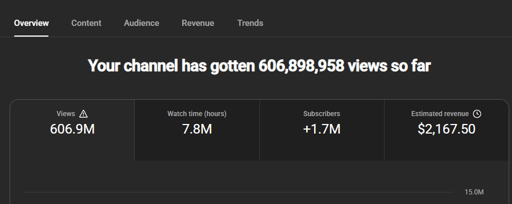512x204 pixels.
Task: Open the Overview tab
Action: tap(32, 23)
